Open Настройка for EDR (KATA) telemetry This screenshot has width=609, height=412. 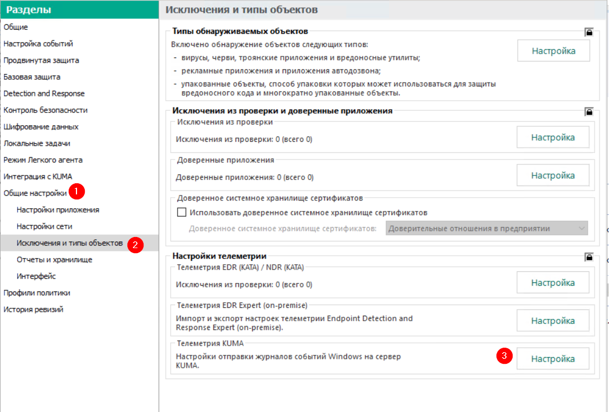[x=552, y=282]
